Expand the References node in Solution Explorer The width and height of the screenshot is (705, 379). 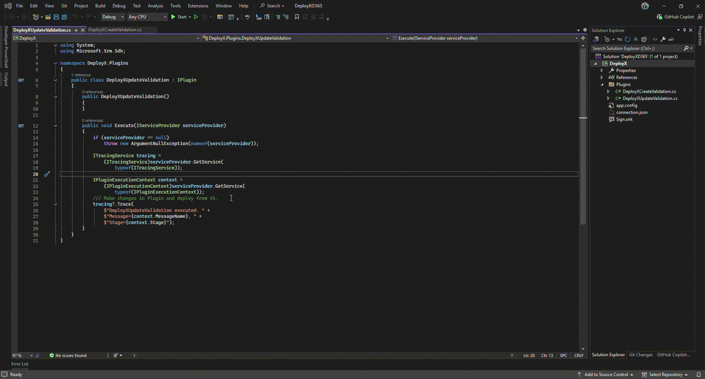[x=602, y=77]
